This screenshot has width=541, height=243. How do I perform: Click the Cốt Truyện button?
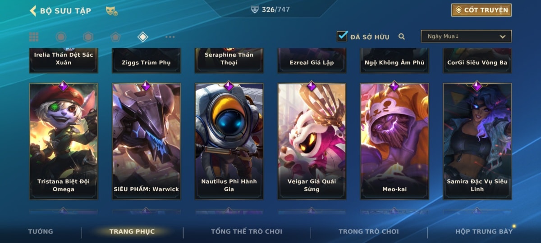click(481, 10)
